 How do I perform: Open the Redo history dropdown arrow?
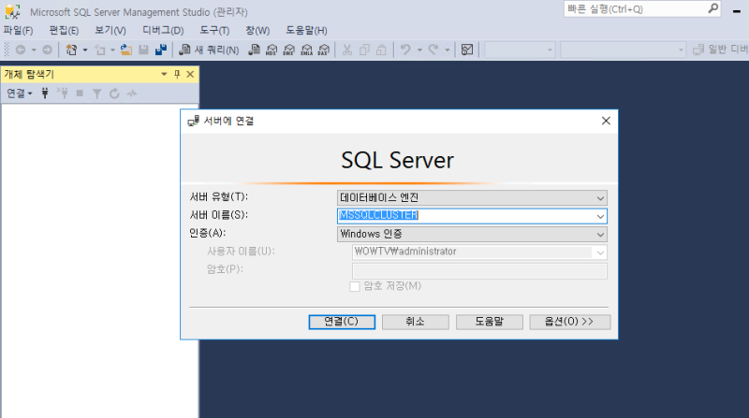point(448,50)
